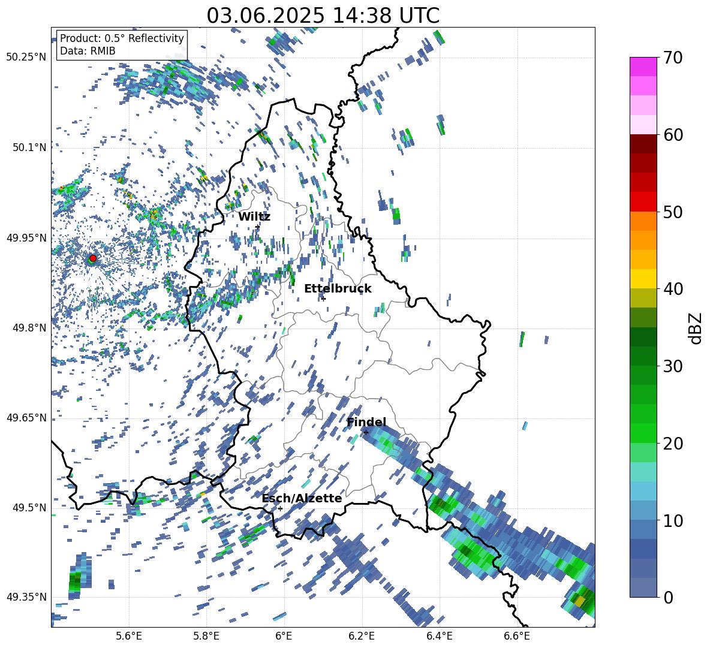Viewport: 710px width, 648px height.
Task: Click the Data: RMIB text
Action: 88,51
